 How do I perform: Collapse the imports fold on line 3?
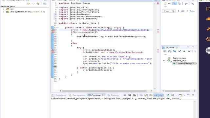[x=58, y=8]
